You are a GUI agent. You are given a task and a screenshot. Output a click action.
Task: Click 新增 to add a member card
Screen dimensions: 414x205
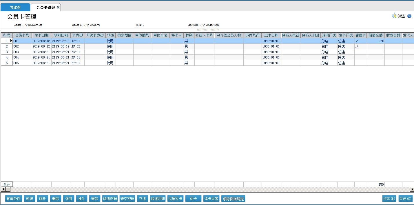click(x=29, y=199)
